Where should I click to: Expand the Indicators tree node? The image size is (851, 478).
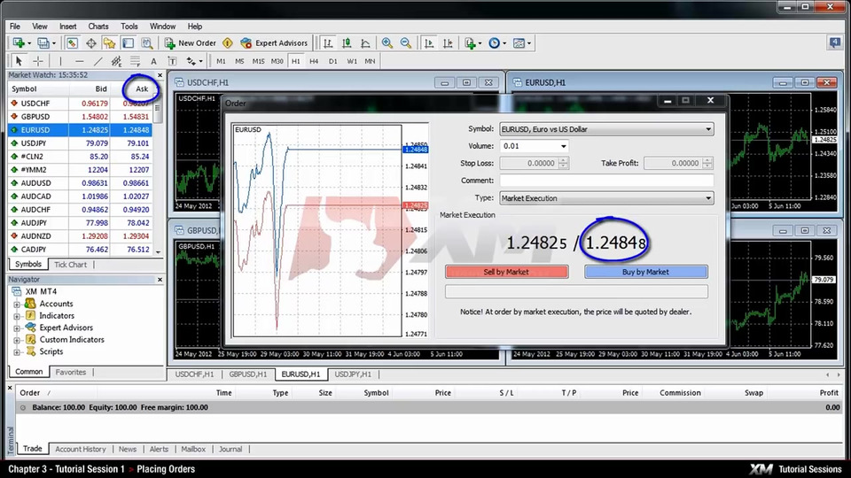[17, 316]
